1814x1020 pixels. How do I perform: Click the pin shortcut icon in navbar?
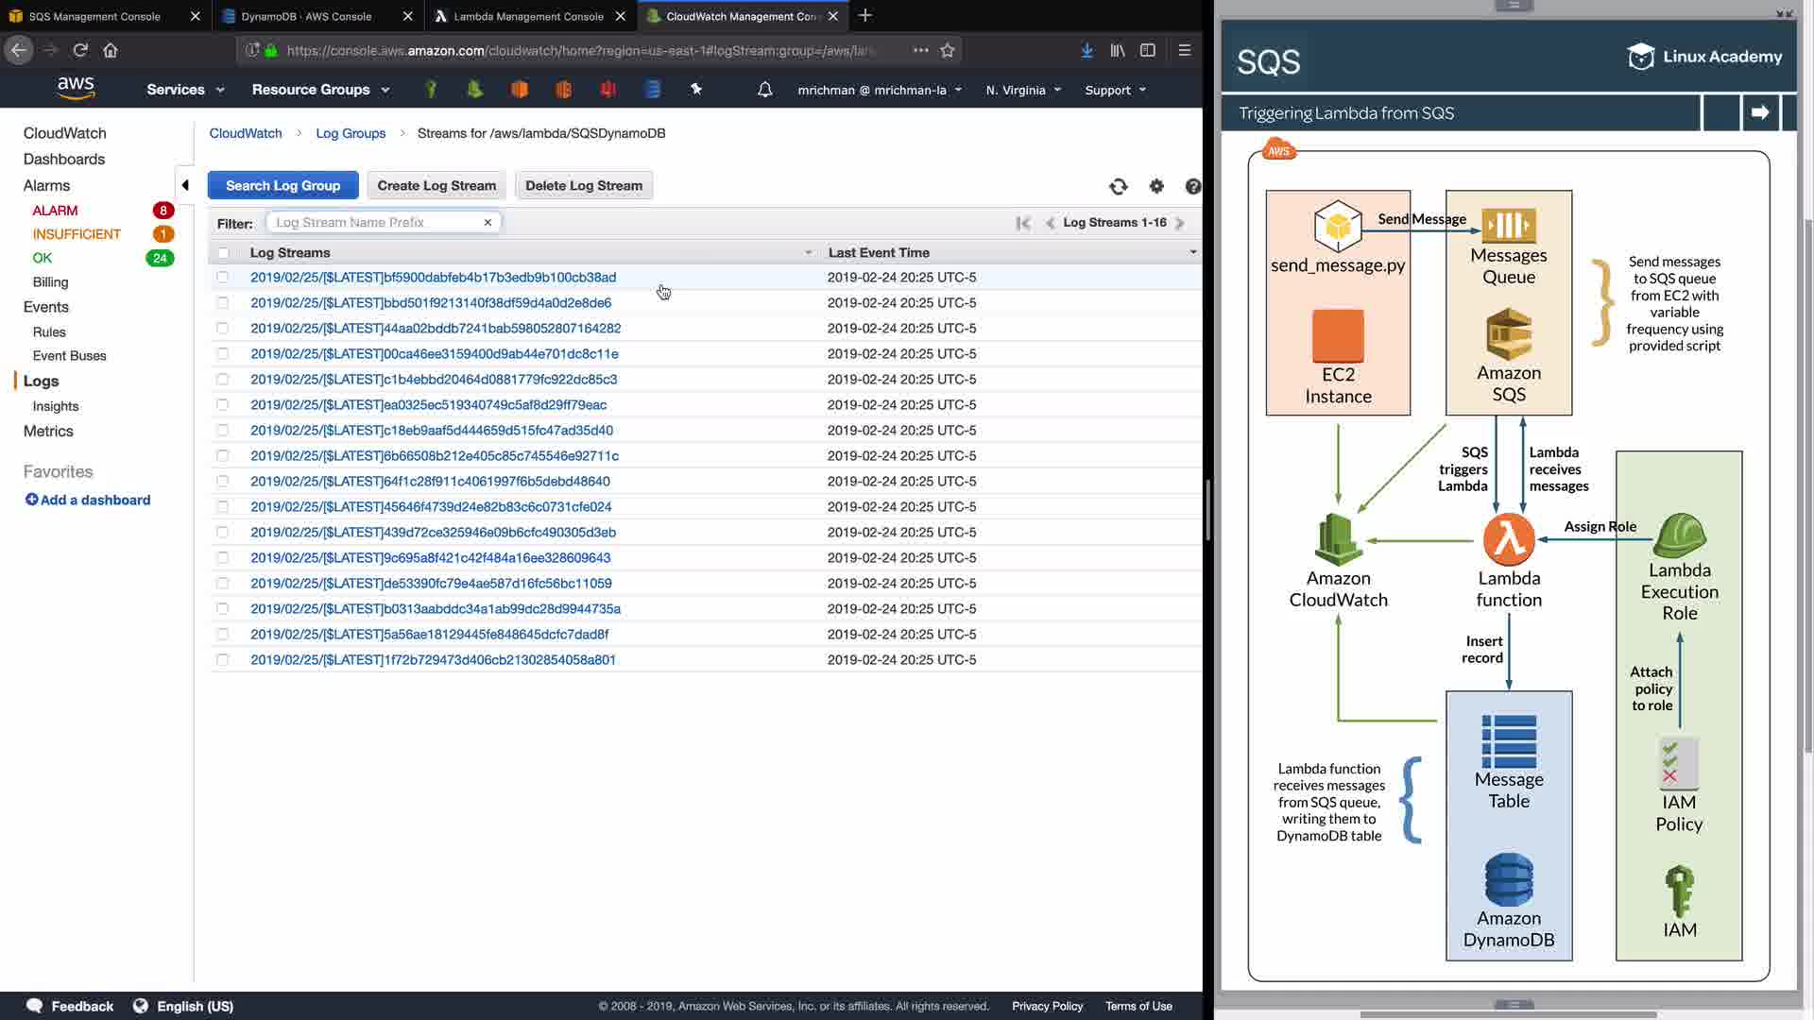pos(696,90)
